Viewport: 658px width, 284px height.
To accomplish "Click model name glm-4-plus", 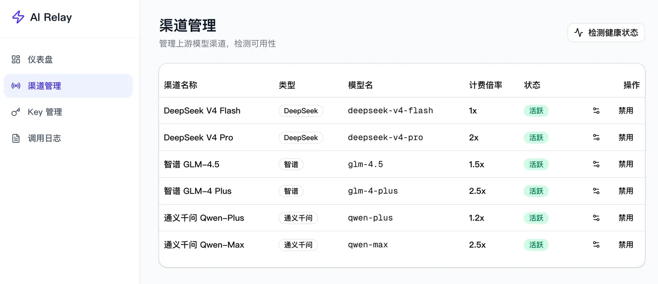I will coord(373,191).
